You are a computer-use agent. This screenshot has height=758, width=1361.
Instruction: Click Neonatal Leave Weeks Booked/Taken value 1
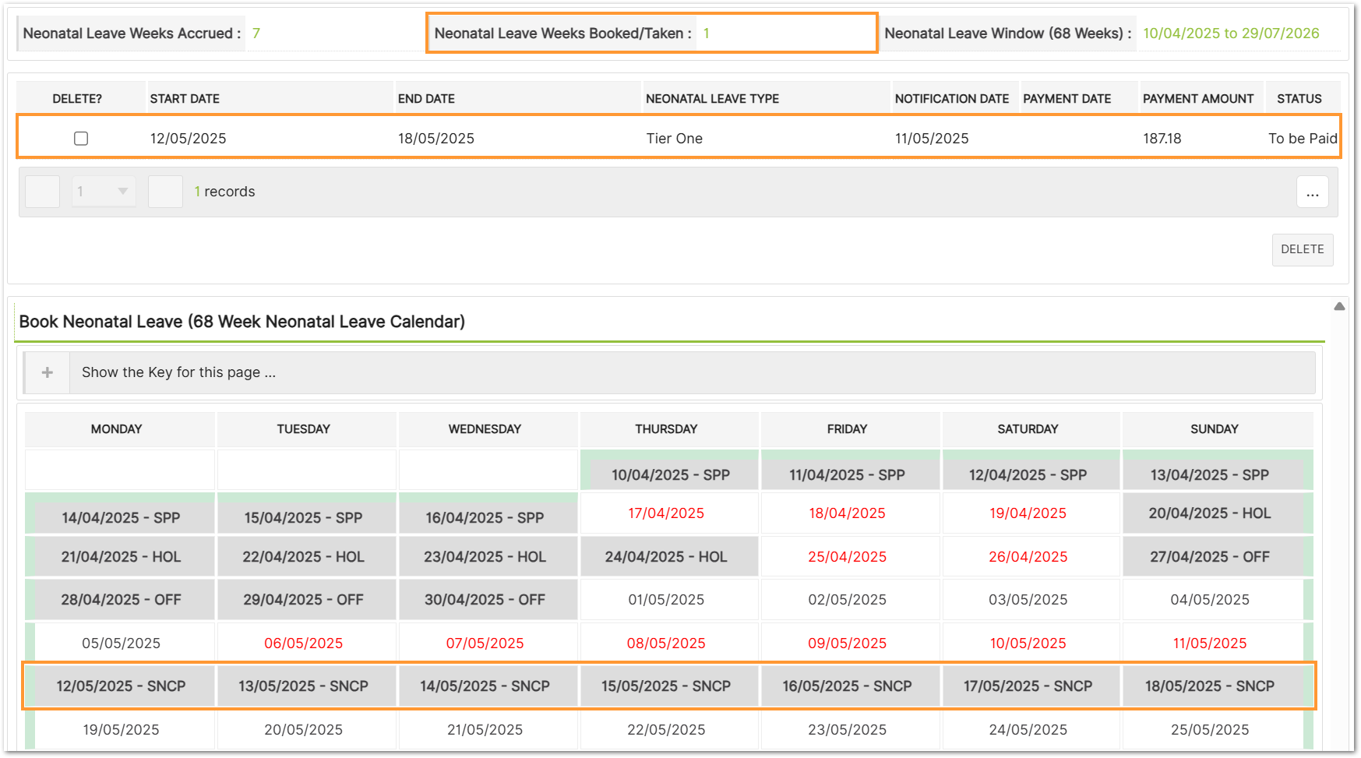pos(707,33)
